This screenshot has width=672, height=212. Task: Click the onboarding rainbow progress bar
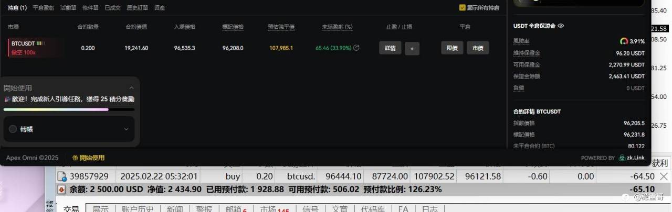point(69,109)
